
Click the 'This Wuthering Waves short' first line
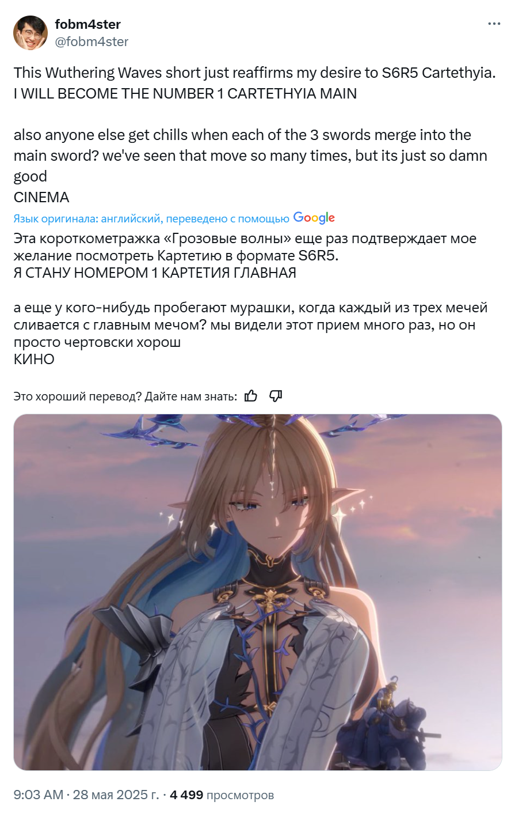pos(254,73)
